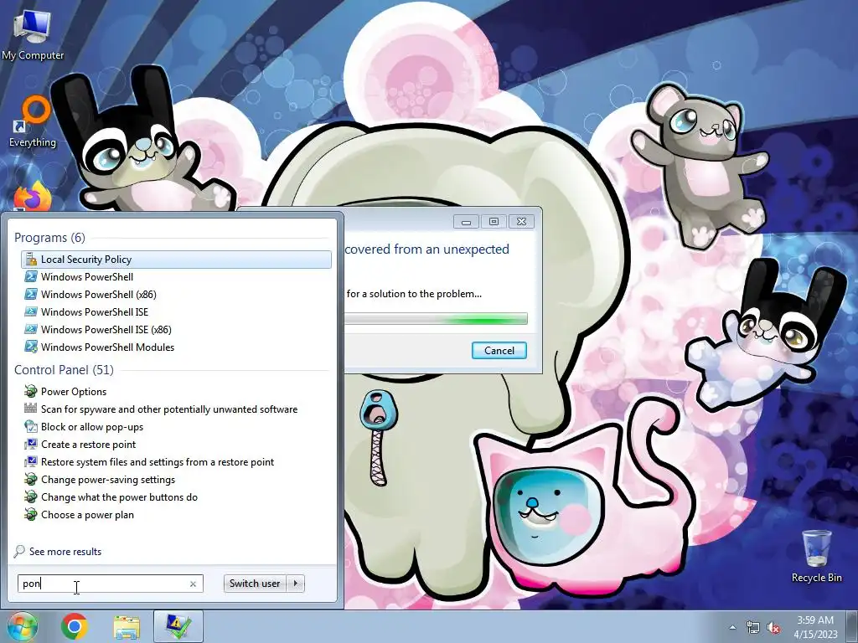
Task: Open Power Options control panel item
Action: (x=176, y=392)
